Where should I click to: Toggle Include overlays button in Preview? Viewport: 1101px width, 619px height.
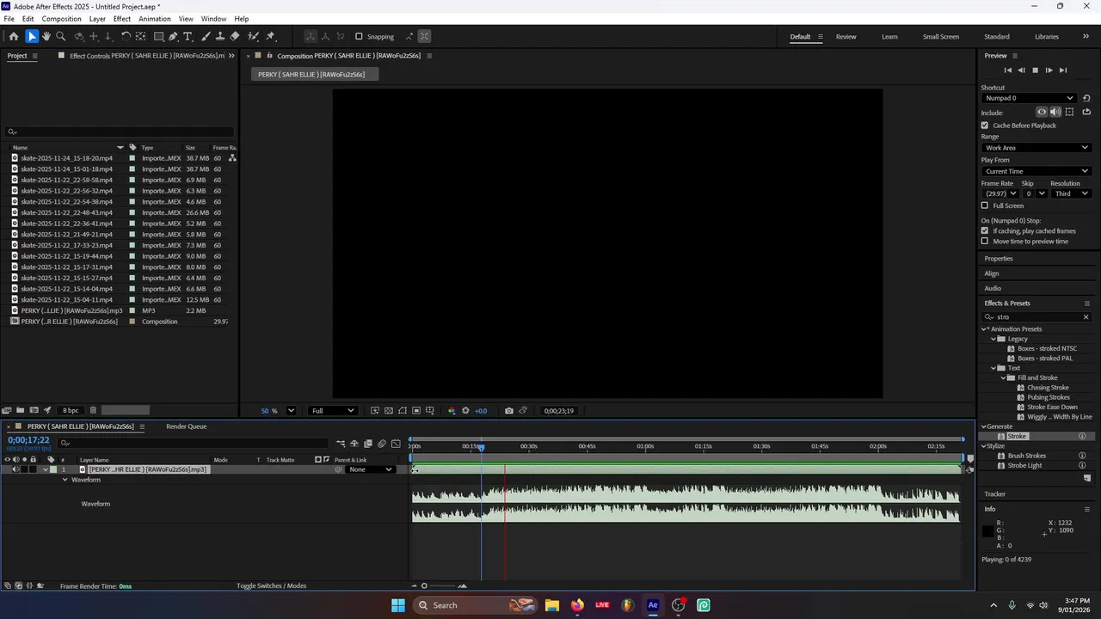[1069, 112]
